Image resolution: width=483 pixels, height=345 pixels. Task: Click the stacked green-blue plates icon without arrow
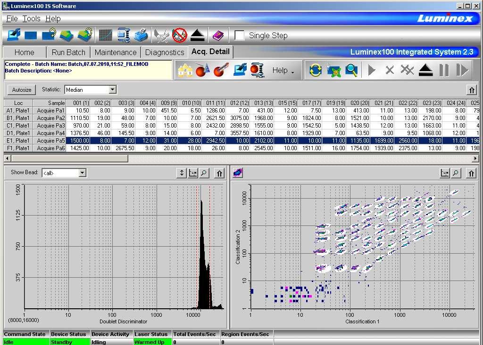point(67,35)
